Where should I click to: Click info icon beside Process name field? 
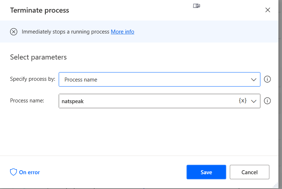click(267, 101)
